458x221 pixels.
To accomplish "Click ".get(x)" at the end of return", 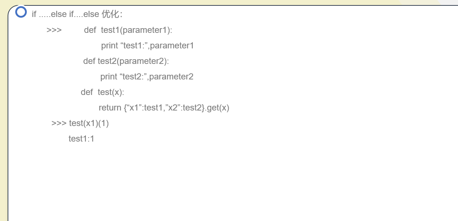I will click(217, 108).
